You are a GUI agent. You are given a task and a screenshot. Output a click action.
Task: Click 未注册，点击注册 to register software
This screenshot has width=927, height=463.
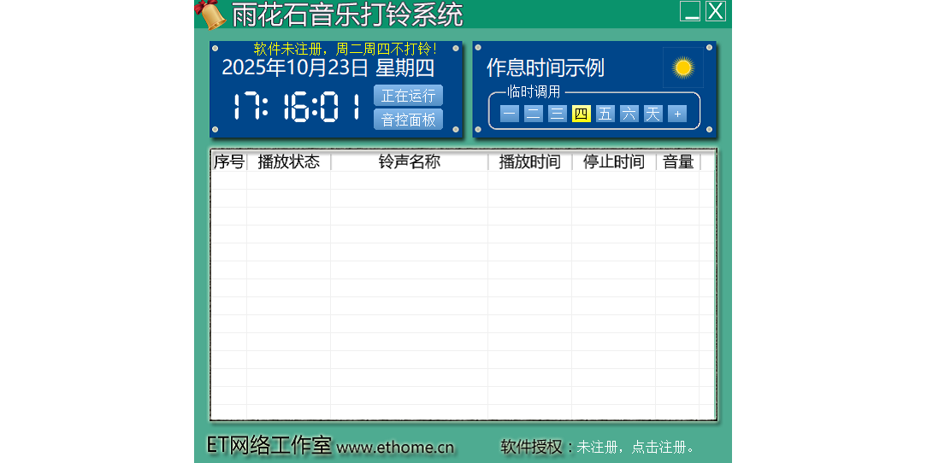(636, 447)
